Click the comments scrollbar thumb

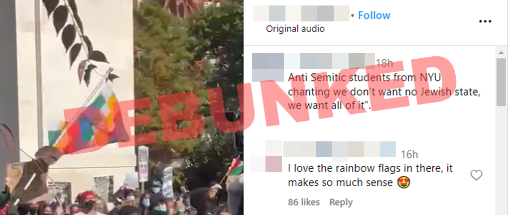point(501,82)
